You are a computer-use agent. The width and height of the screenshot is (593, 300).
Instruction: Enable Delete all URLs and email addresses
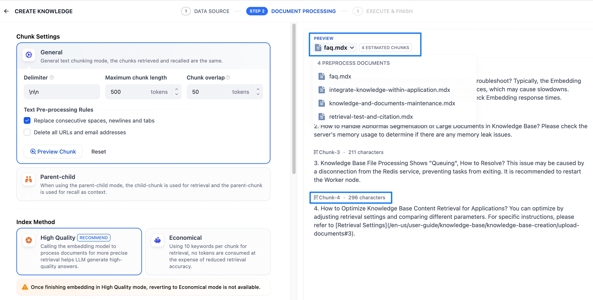(x=27, y=132)
